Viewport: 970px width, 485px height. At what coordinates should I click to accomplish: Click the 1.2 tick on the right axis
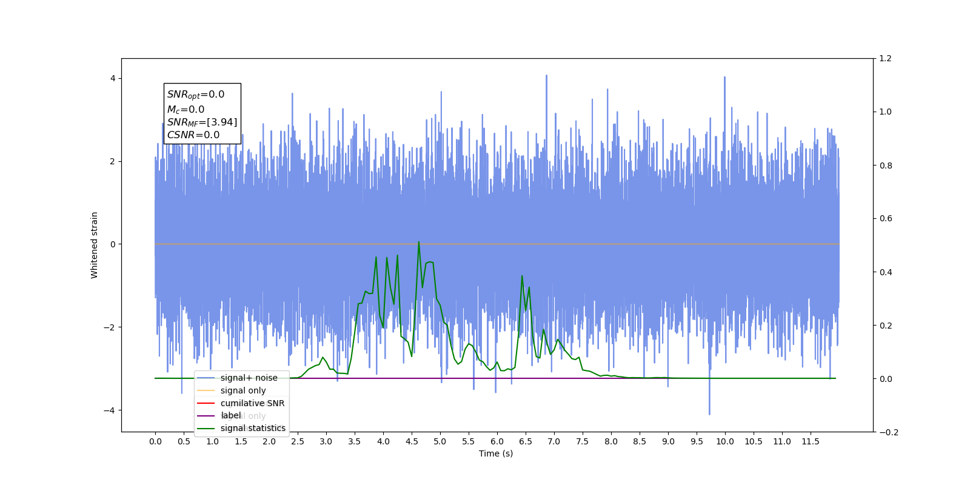(886, 59)
